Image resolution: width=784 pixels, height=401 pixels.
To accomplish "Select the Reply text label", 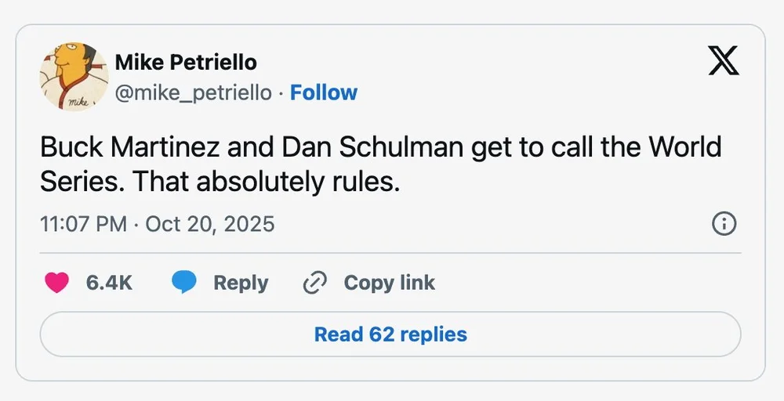I will coord(241,284).
